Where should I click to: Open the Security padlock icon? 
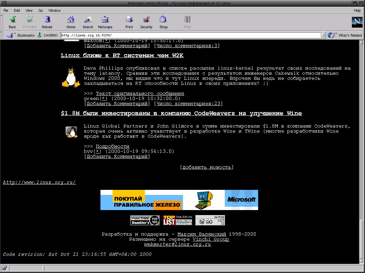146,20
